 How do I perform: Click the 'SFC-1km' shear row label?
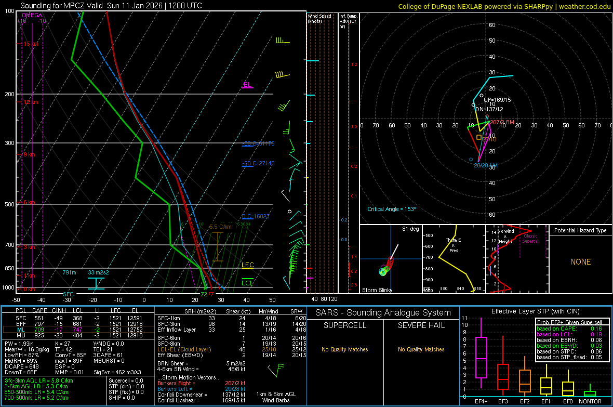click(168, 318)
